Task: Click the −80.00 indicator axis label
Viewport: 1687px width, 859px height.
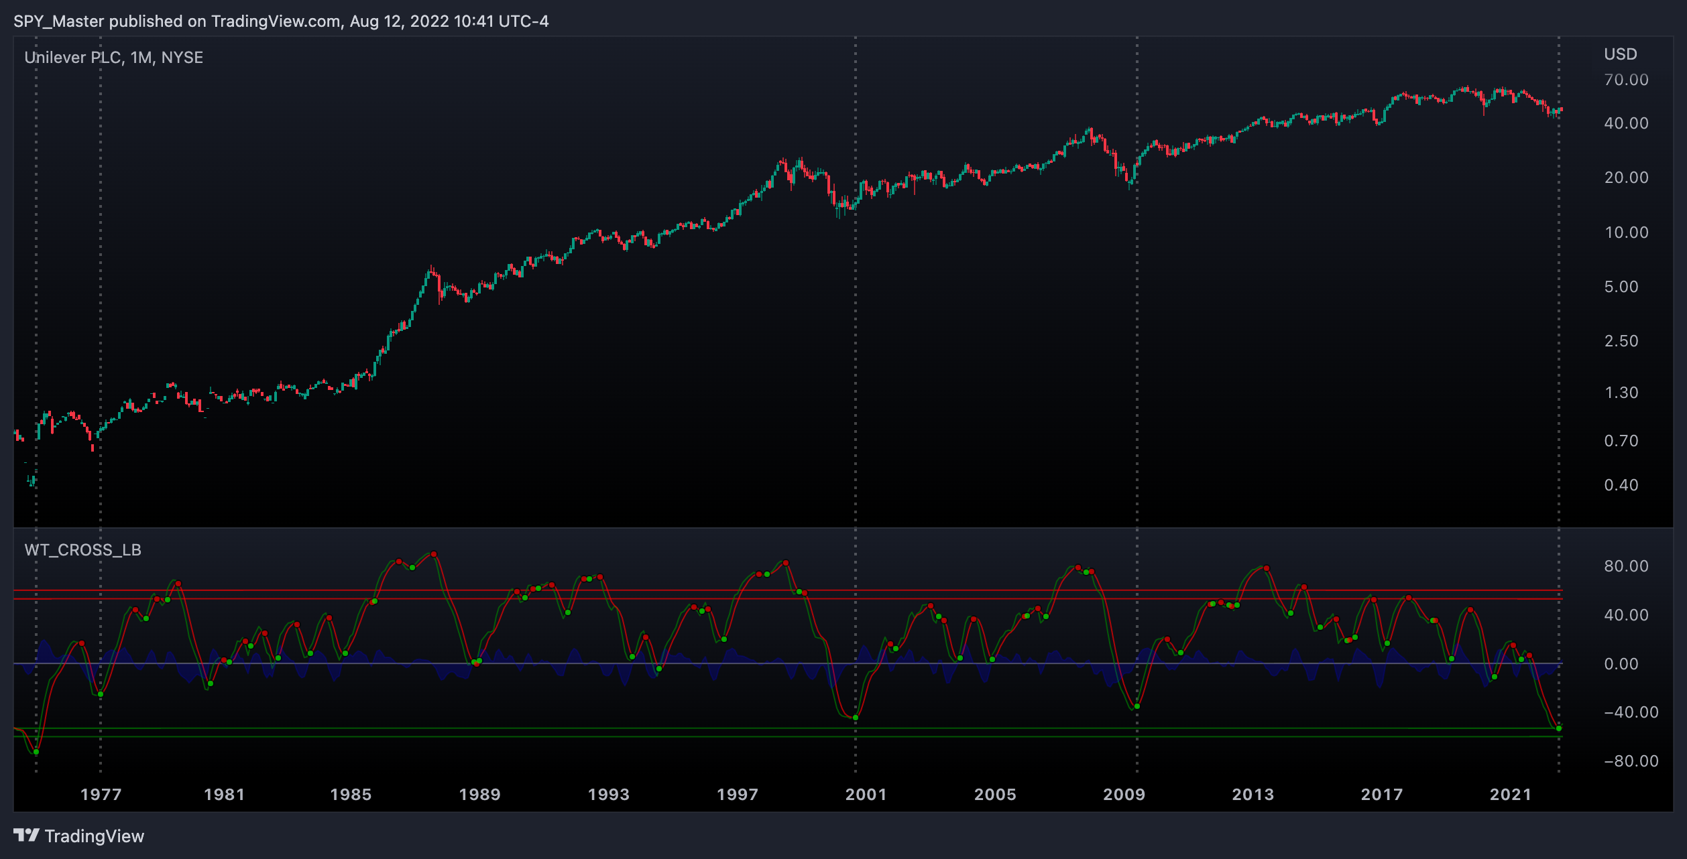Action: click(x=1631, y=761)
